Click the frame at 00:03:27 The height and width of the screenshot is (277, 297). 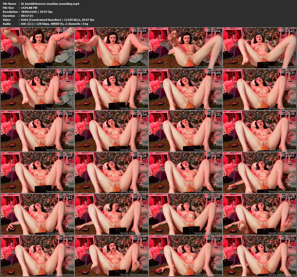(37, 89)
